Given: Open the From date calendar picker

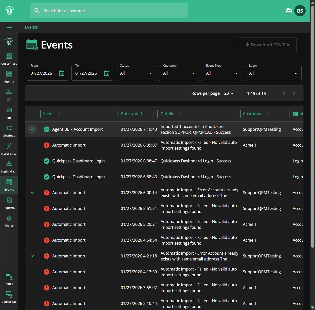Looking at the screenshot, I should [62, 73].
